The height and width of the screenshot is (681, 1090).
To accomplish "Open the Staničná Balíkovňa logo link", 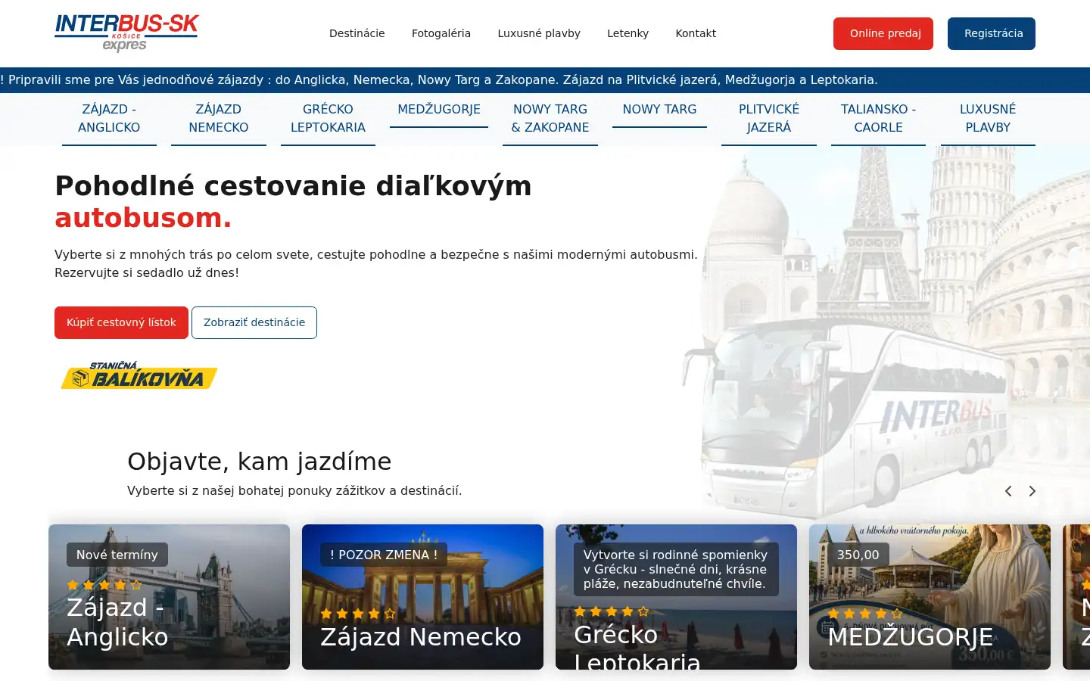I will point(139,375).
